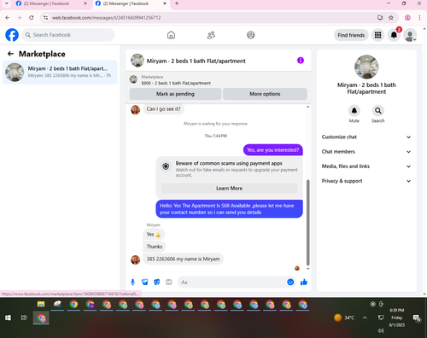Reload the page
Viewport: 427px width, 338px height.
32,18
